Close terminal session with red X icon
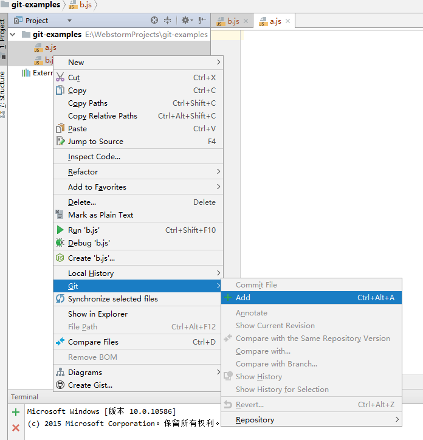This screenshot has height=440, width=423. [16, 427]
